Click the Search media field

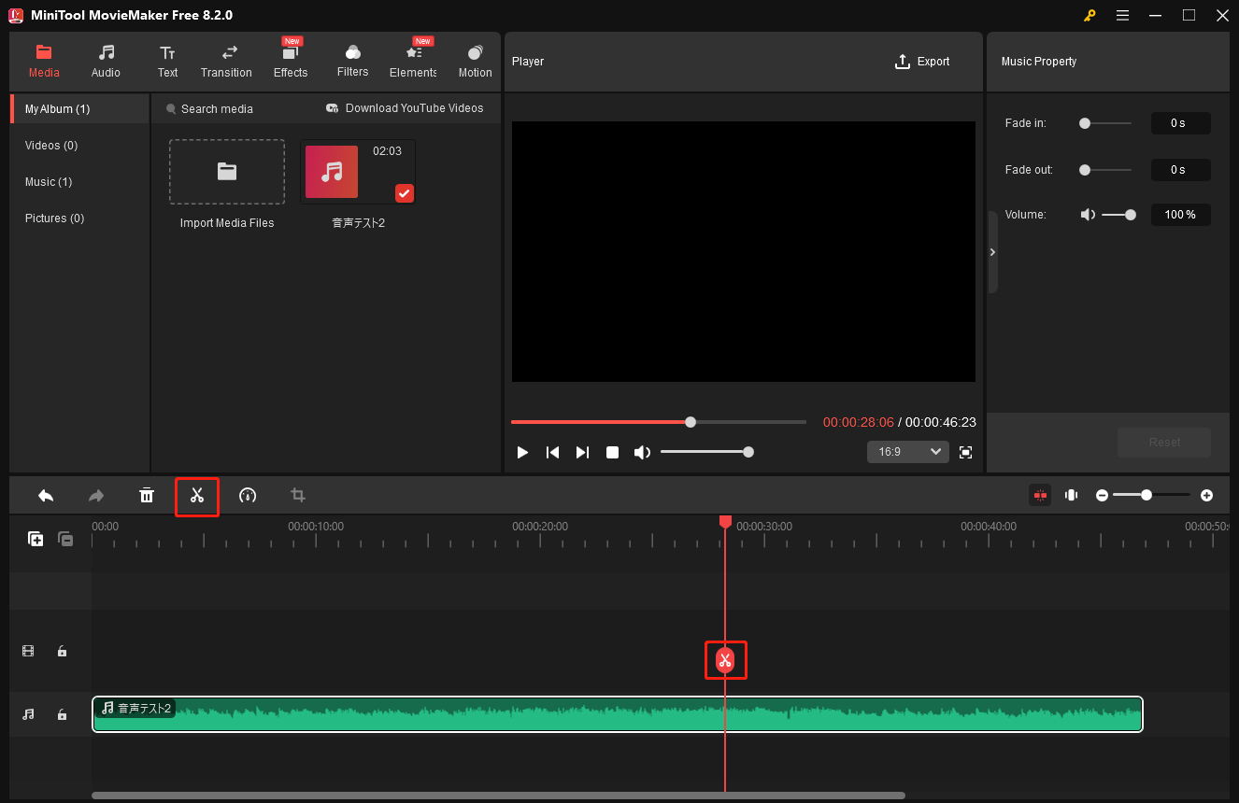[217, 109]
